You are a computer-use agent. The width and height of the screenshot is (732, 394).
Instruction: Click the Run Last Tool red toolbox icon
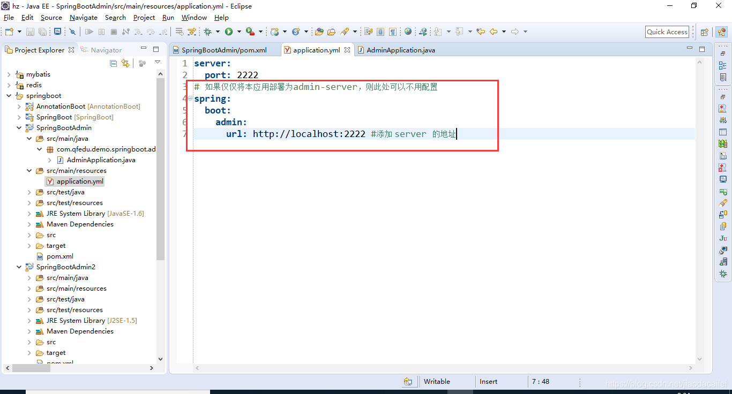click(x=250, y=32)
